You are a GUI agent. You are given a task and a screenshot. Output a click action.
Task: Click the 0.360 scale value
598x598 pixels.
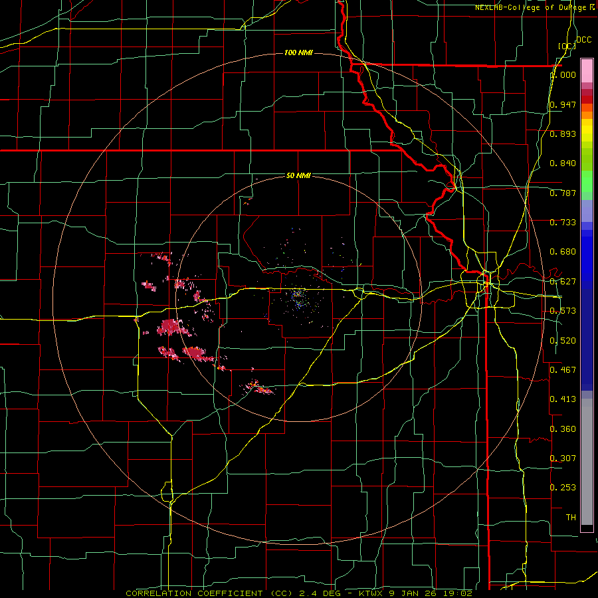(x=563, y=429)
